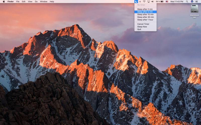
Task: Click the volume speaker icon
Action: [x=153, y=1]
